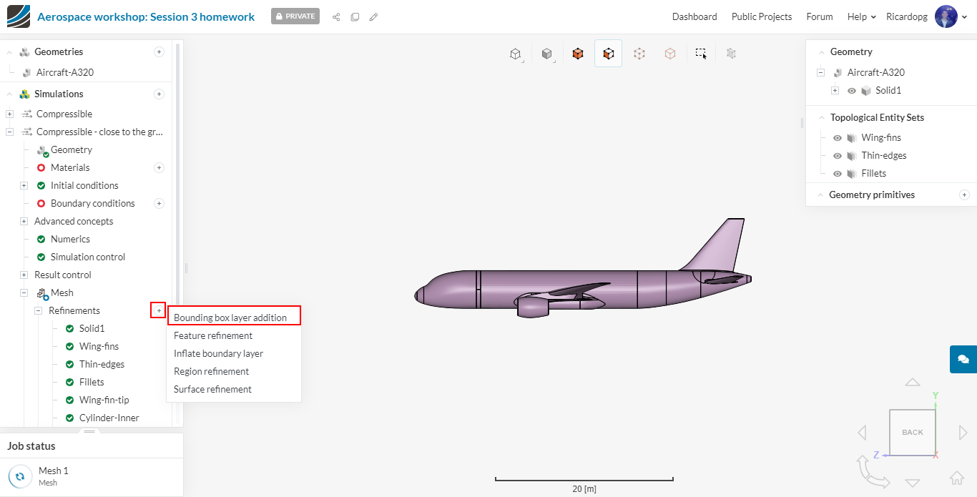Choose the box select tool

point(701,54)
